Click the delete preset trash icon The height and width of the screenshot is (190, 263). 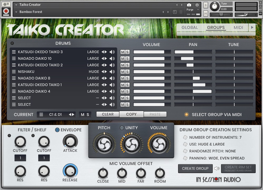(181, 12)
